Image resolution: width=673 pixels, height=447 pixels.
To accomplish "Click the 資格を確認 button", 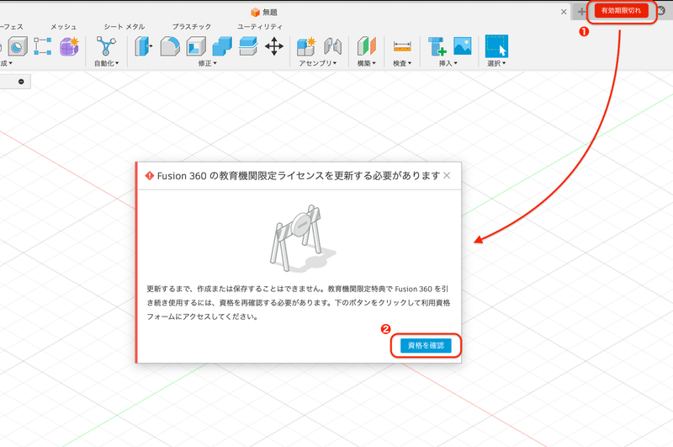I will 426,346.
